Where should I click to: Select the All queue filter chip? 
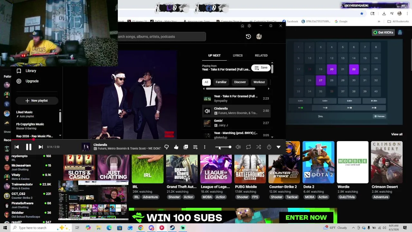[206, 82]
